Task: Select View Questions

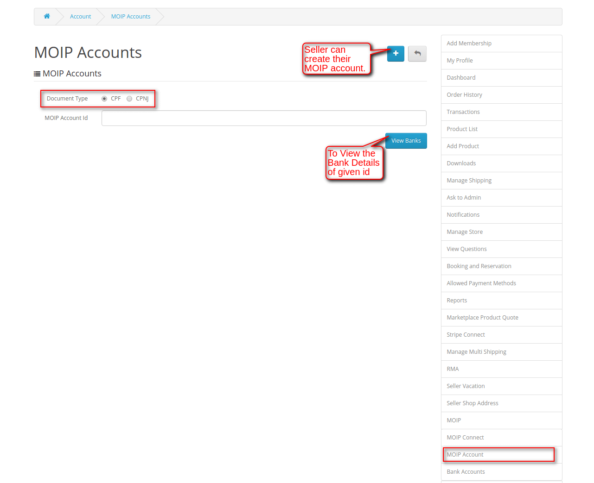Action: (x=502, y=249)
